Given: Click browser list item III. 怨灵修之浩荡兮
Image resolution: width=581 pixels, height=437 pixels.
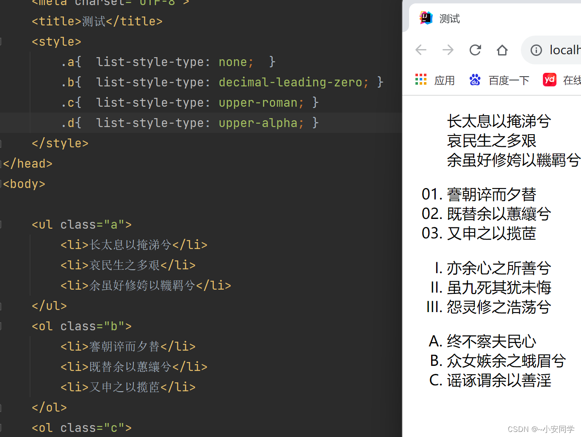Looking at the screenshot, I should coord(489,307).
